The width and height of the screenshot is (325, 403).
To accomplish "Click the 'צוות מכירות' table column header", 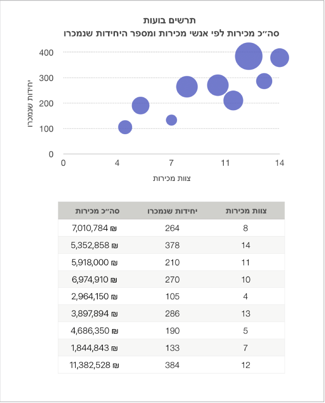I will [x=245, y=211].
